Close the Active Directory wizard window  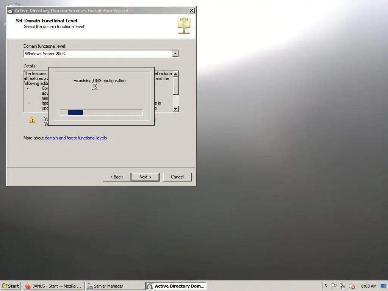click(191, 10)
